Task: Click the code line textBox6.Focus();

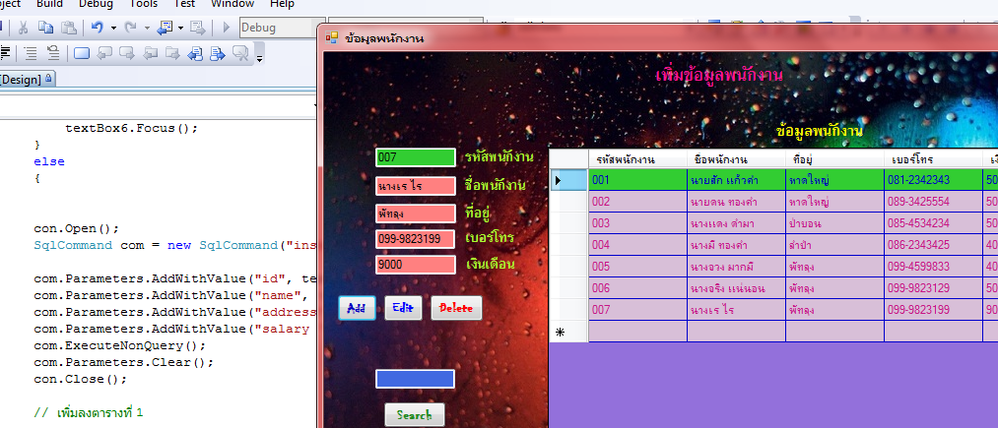Action: tap(132, 128)
